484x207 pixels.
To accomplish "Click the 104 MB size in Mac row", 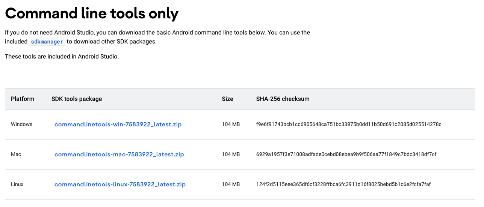I will (231, 154).
